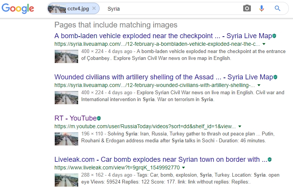Open 'Wounded civilians with artillery shelling' result

click(x=164, y=77)
